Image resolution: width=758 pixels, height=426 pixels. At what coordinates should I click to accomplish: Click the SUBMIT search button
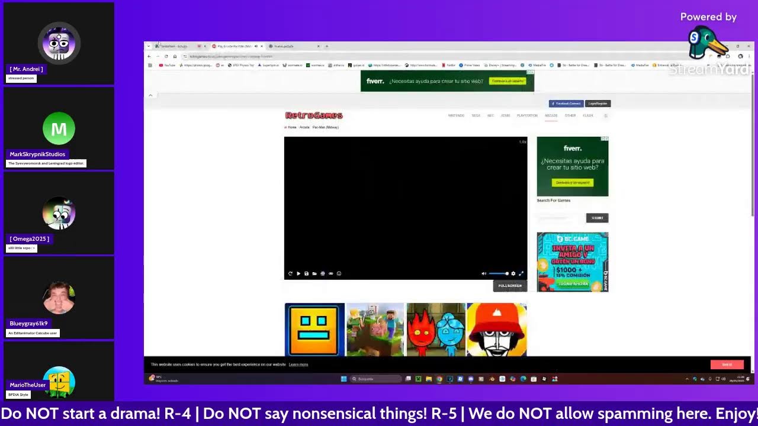pos(597,218)
